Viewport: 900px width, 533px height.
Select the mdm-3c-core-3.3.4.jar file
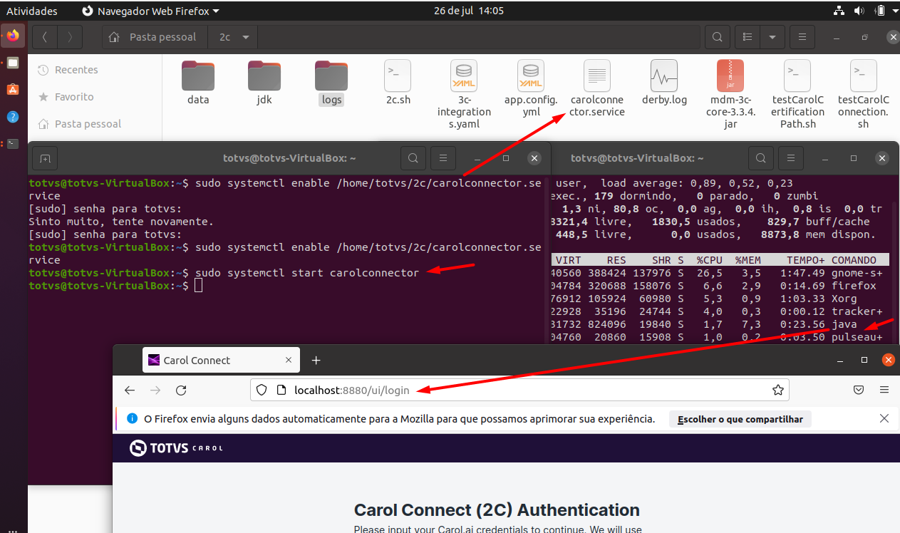click(x=730, y=94)
